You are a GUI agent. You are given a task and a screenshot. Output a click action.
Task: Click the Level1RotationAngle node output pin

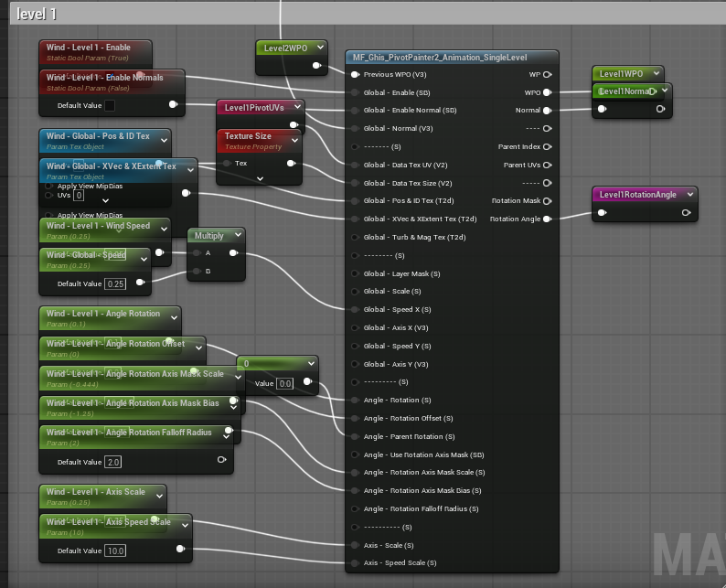[x=686, y=213]
